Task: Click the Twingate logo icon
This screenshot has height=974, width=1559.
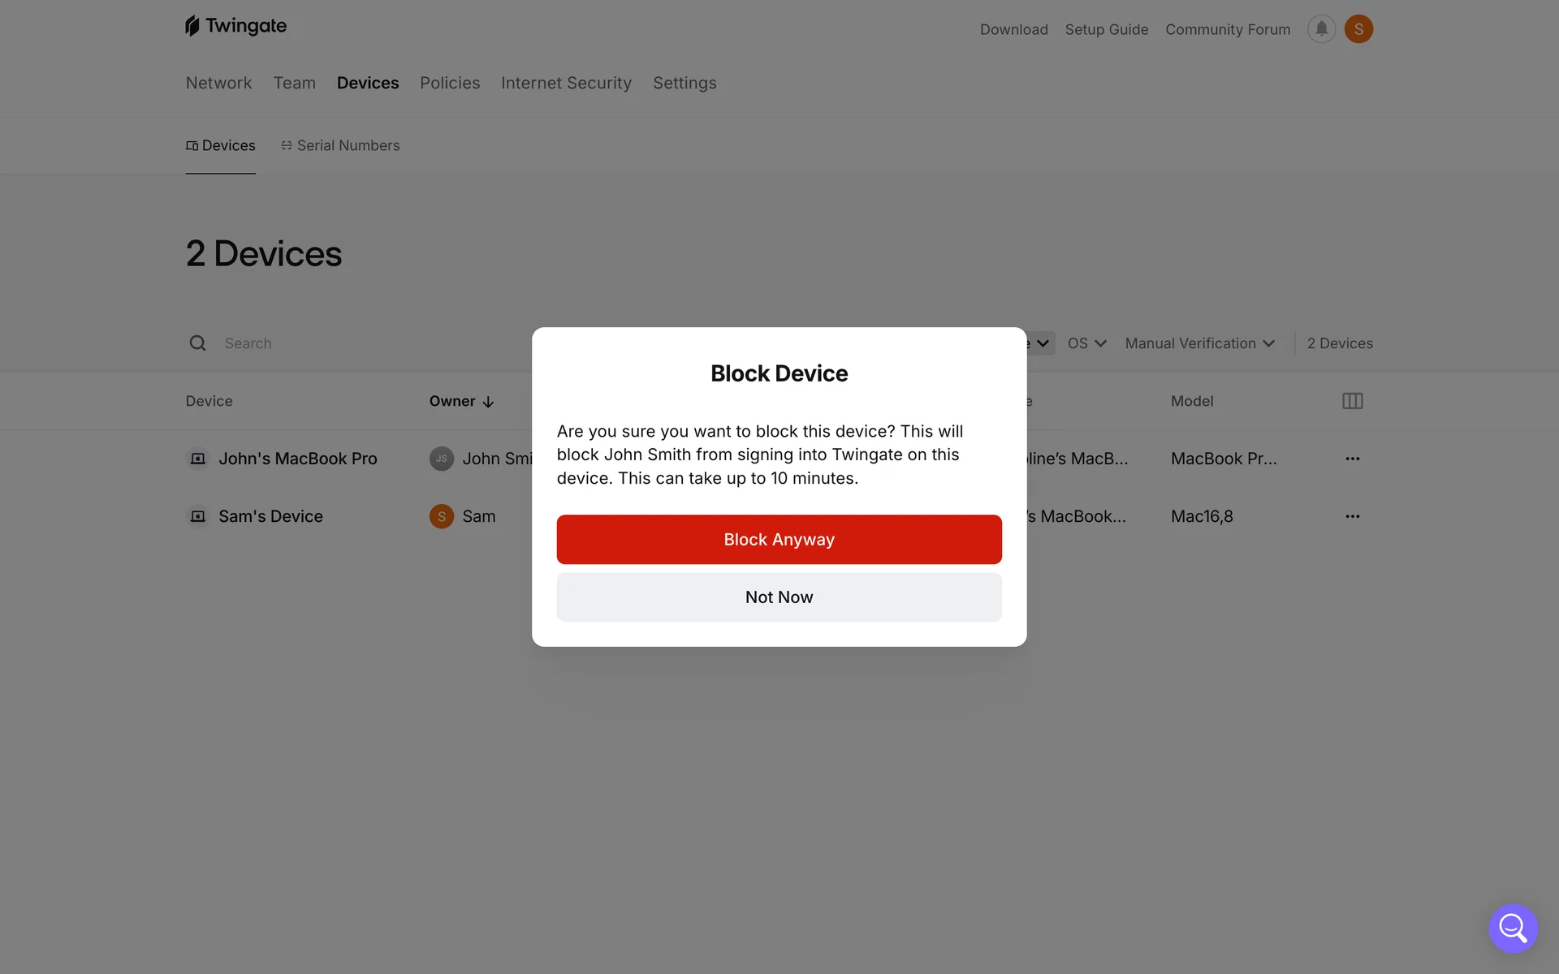Action: 192,26
